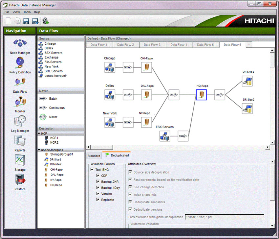This screenshot has height=239, width=279.
Task: Uncheck the Test-BKG policy
Action: [92, 169]
